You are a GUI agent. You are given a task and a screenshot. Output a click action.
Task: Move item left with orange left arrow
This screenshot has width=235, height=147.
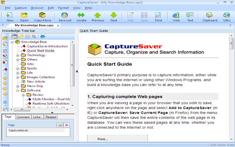click(x=5, y=94)
